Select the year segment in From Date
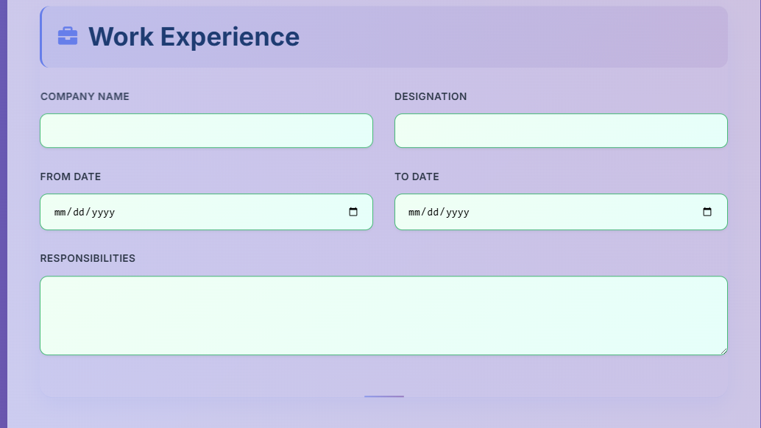This screenshot has width=761, height=428. coord(103,213)
